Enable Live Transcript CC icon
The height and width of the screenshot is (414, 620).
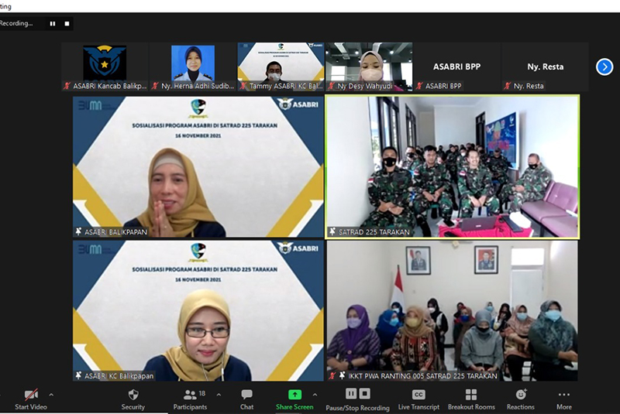coord(418,394)
